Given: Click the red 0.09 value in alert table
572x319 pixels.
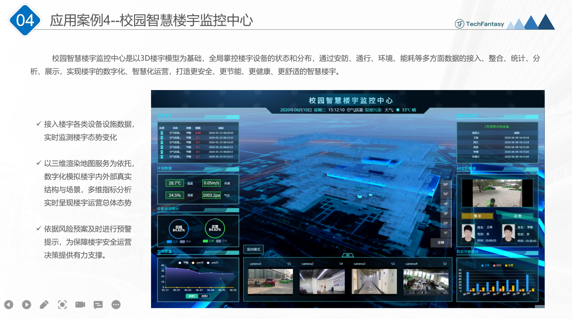Looking at the screenshot, I should point(198,133).
